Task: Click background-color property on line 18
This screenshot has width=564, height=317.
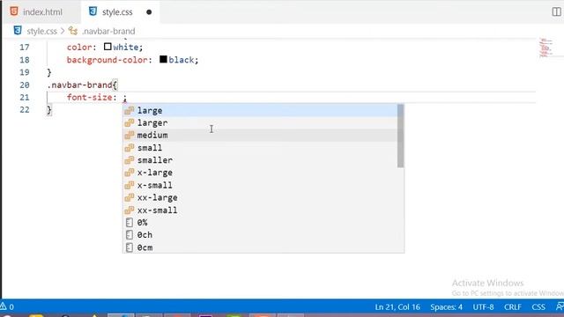Action: pos(107,60)
